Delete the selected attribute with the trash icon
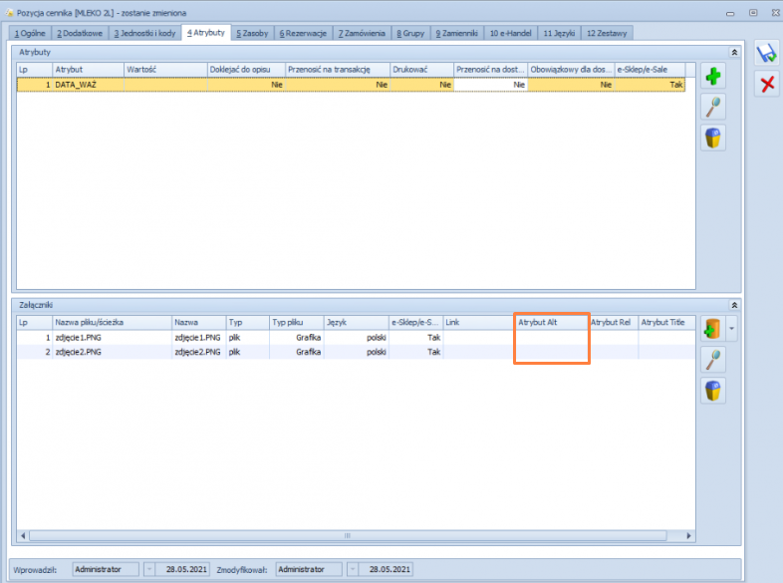 pyautogui.click(x=712, y=138)
